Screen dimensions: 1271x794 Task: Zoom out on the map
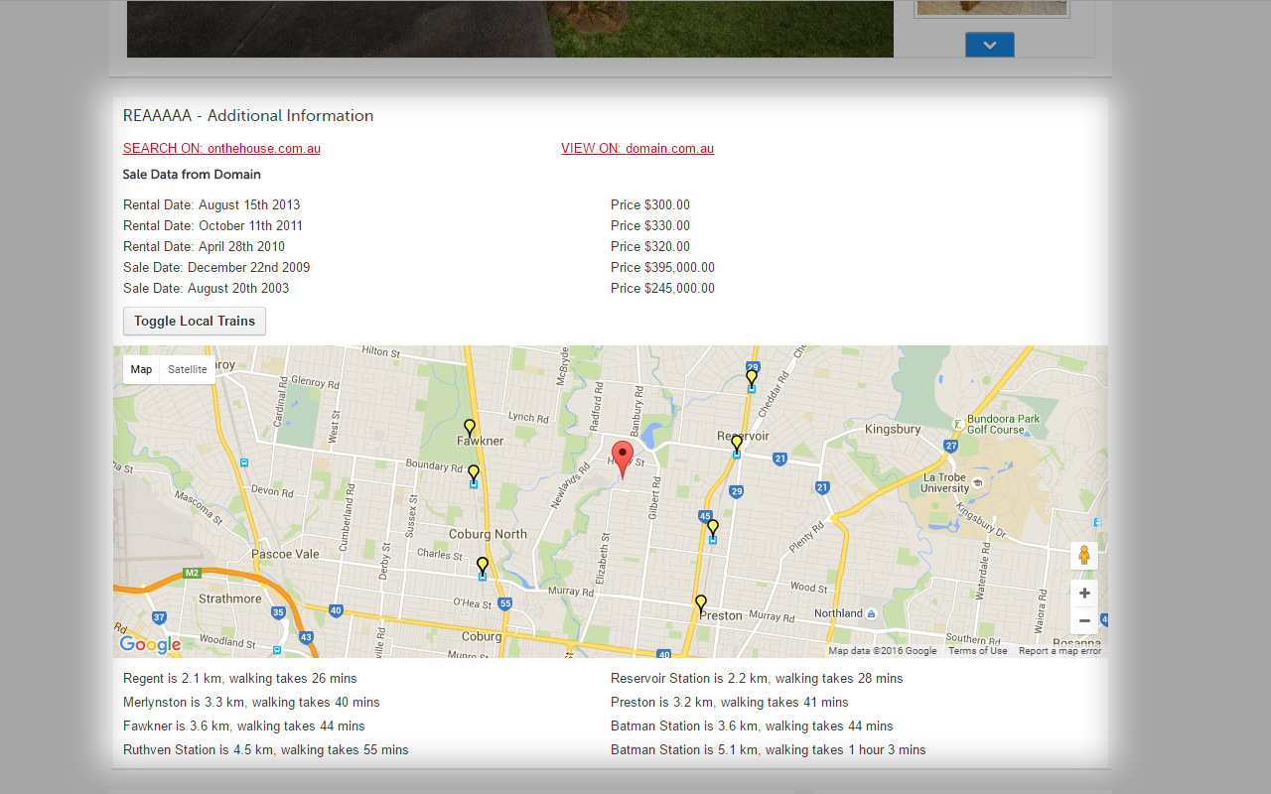[x=1084, y=621]
